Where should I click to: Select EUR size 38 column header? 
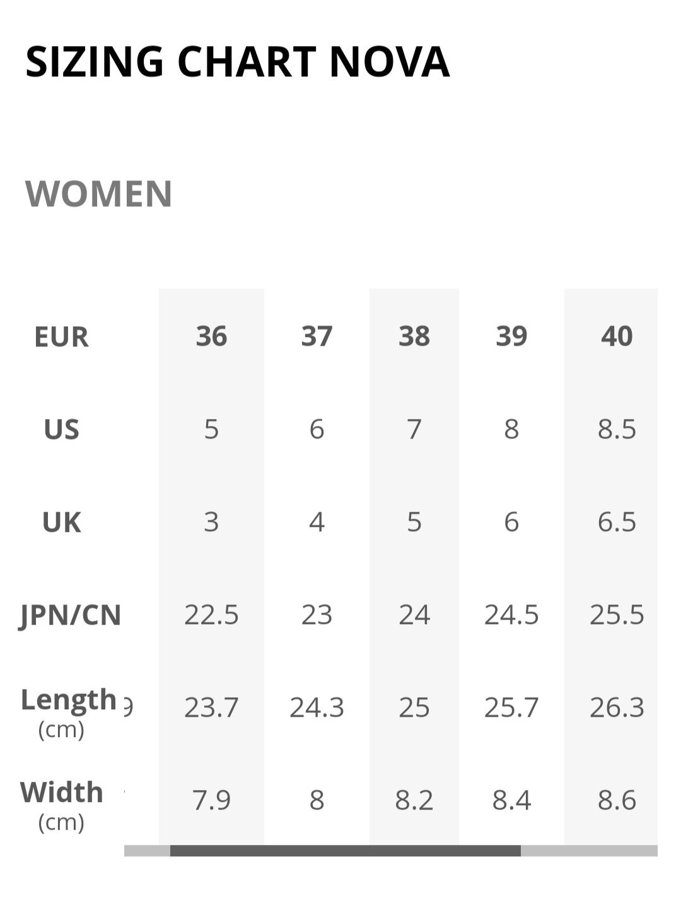pos(414,336)
